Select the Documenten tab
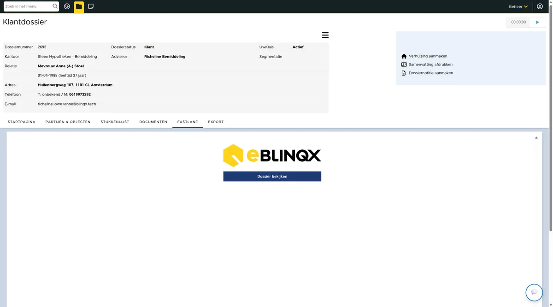The image size is (553, 307). pos(153,122)
